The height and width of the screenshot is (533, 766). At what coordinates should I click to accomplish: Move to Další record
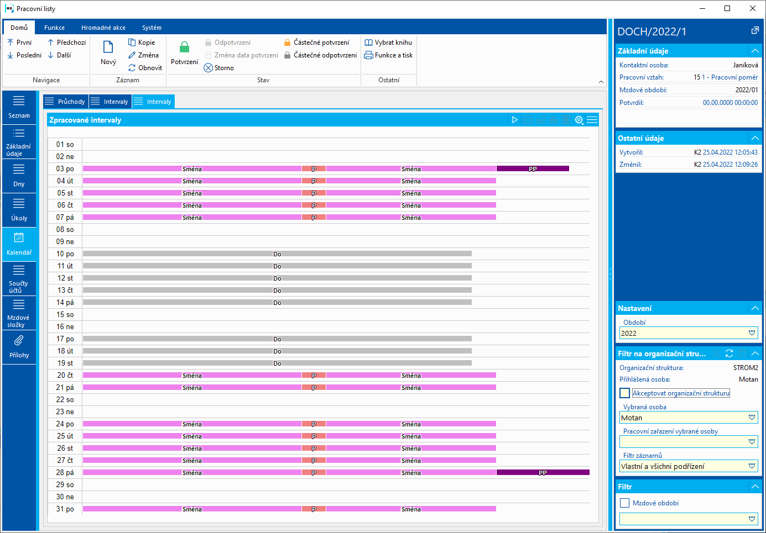tap(59, 55)
